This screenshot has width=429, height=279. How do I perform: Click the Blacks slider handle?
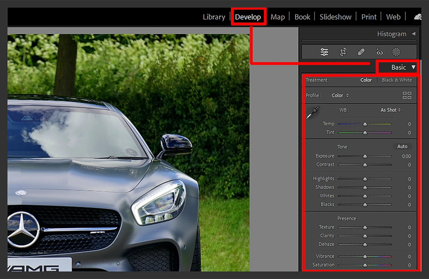pyautogui.click(x=365, y=205)
